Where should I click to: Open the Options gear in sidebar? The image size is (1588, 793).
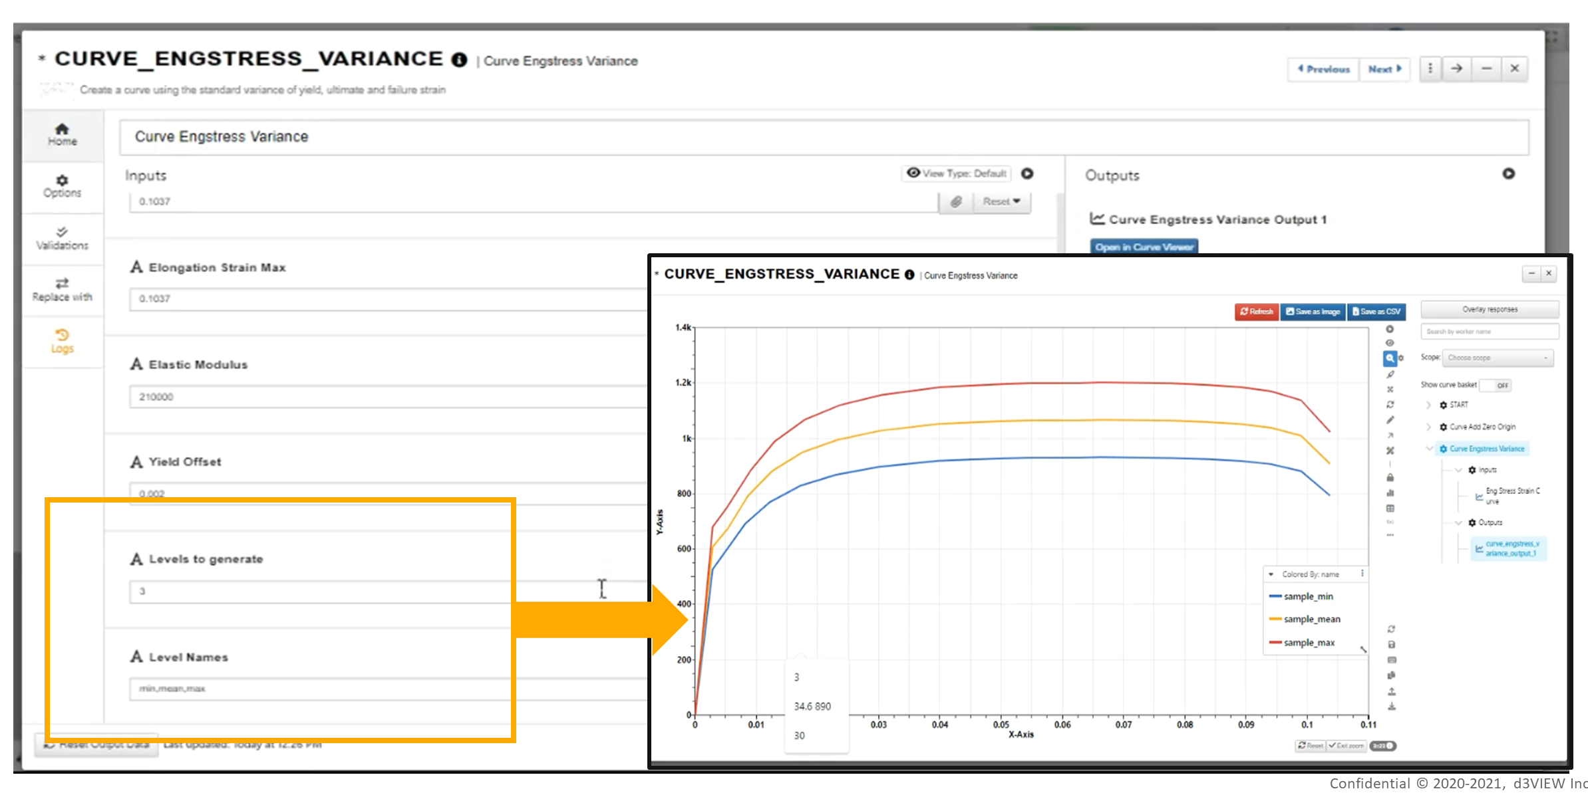(62, 186)
